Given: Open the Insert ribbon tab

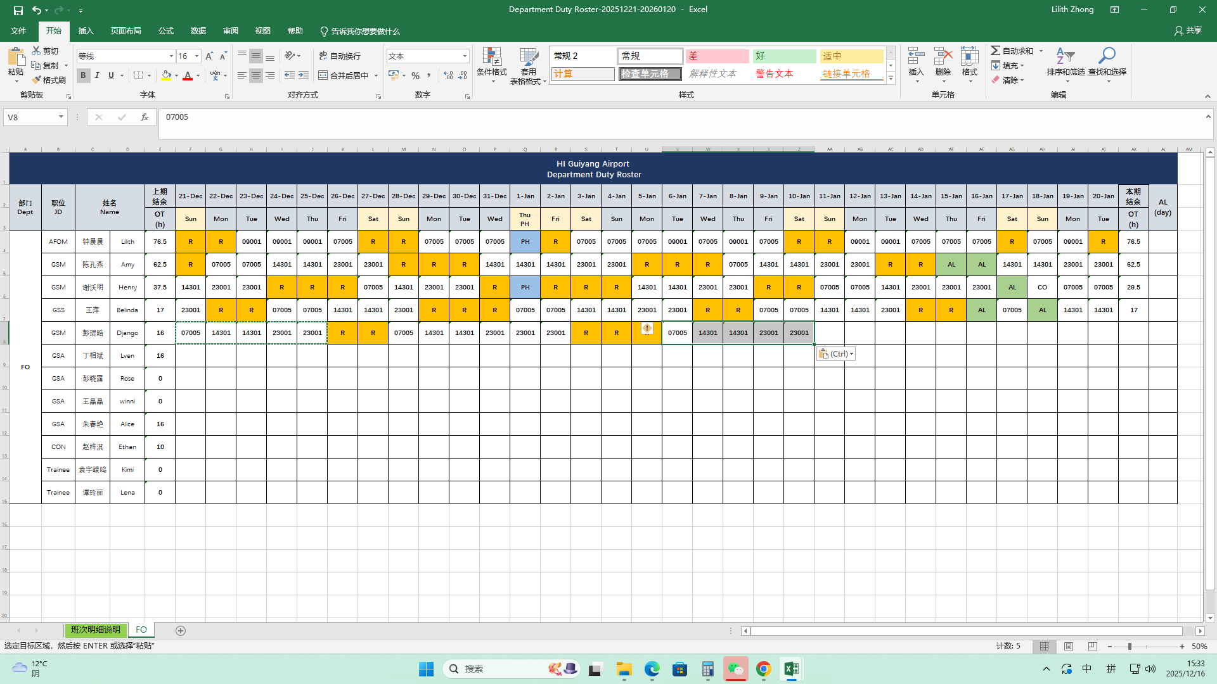Looking at the screenshot, I should click(x=86, y=31).
